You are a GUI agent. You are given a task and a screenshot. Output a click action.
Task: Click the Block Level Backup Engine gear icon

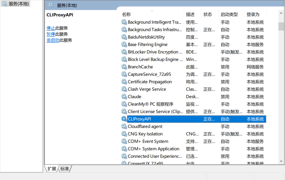[124, 59]
